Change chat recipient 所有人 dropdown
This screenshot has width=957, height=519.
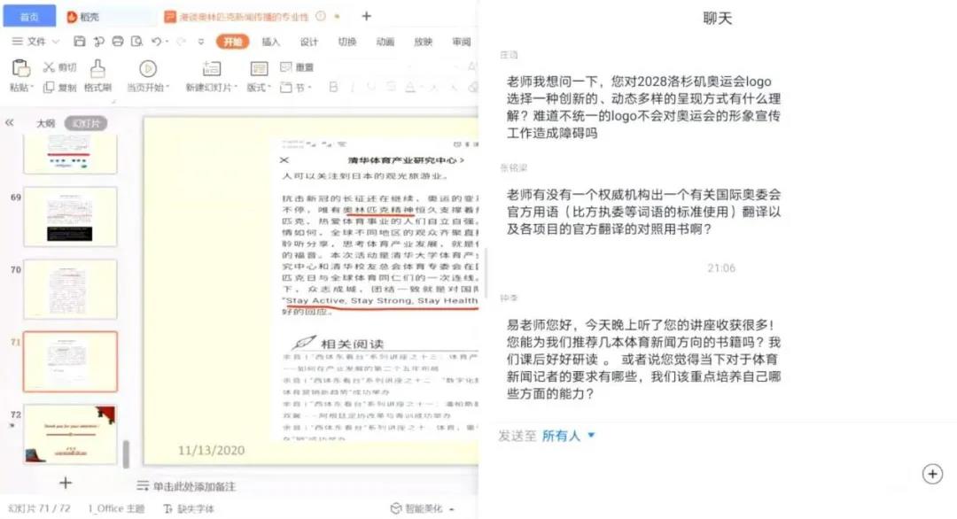tap(568, 436)
